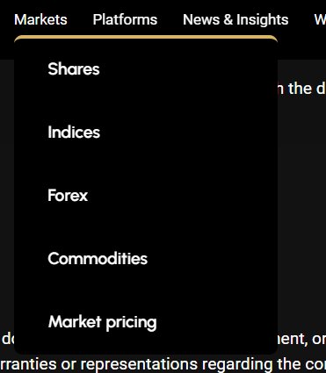Click the Commodities link

(x=98, y=258)
